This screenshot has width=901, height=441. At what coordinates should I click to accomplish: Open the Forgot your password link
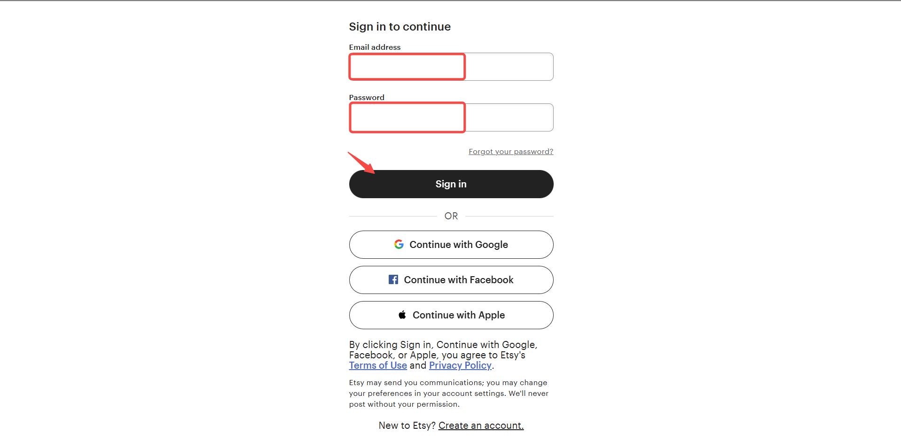tap(511, 151)
